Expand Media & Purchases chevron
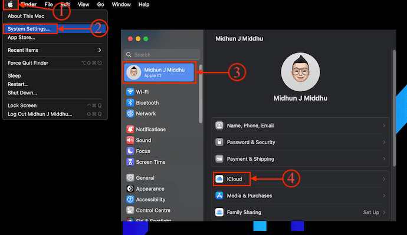 (384, 196)
